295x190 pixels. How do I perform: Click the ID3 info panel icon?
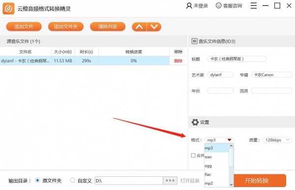pos(194,41)
